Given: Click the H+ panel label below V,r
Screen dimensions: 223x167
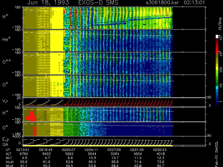Looking at the screenshot, I should pyautogui.click(x=5, y=113).
